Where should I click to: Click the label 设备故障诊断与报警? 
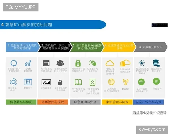coord(156,70)
